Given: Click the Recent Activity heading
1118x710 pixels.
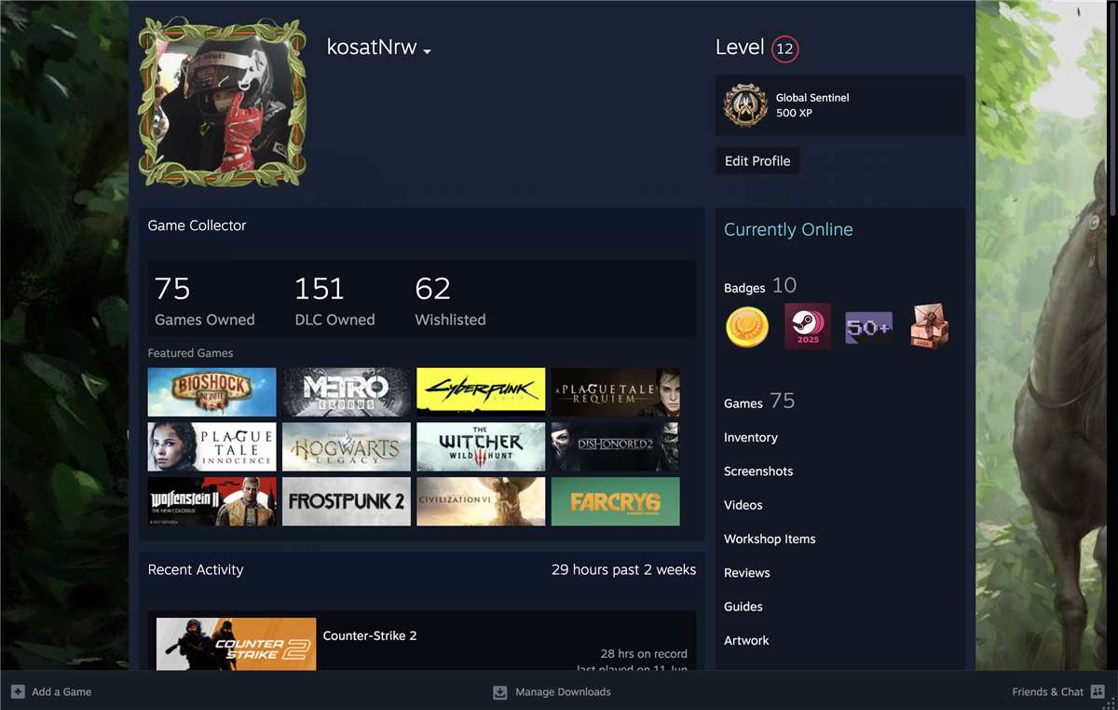Looking at the screenshot, I should point(196,569).
